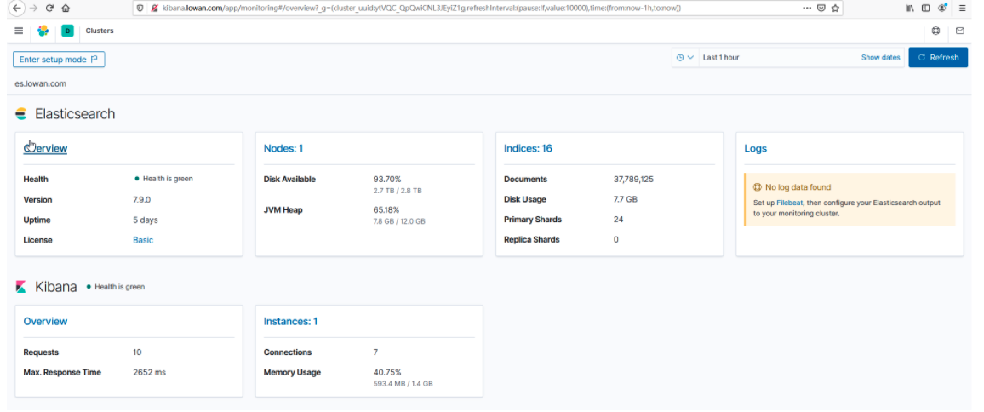Click the Clusters breadcrumb
This screenshot has width=984, height=412.
click(100, 31)
